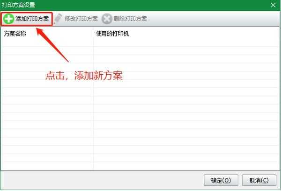Image resolution: width=281 pixels, height=191 pixels.
Task: Confirm with the 确定(O) button
Action: (x=221, y=180)
